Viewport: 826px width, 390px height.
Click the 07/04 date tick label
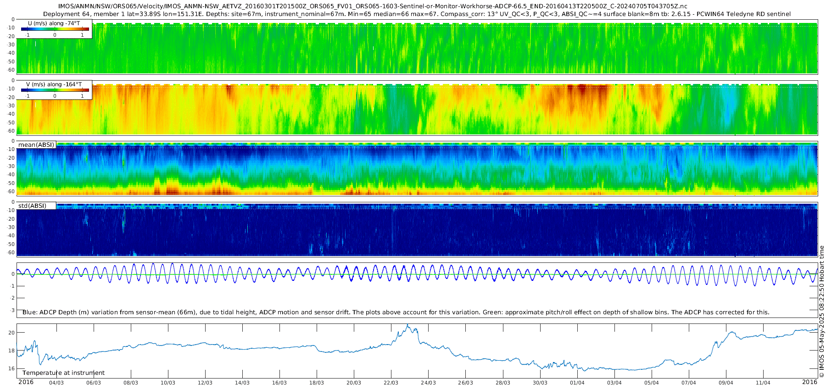tap(689, 383)
